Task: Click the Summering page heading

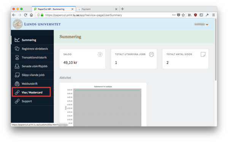Action: click(x=70, y=37)
